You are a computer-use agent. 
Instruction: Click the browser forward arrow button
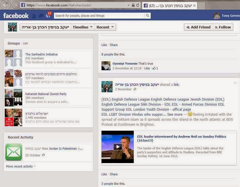(15, 5)
